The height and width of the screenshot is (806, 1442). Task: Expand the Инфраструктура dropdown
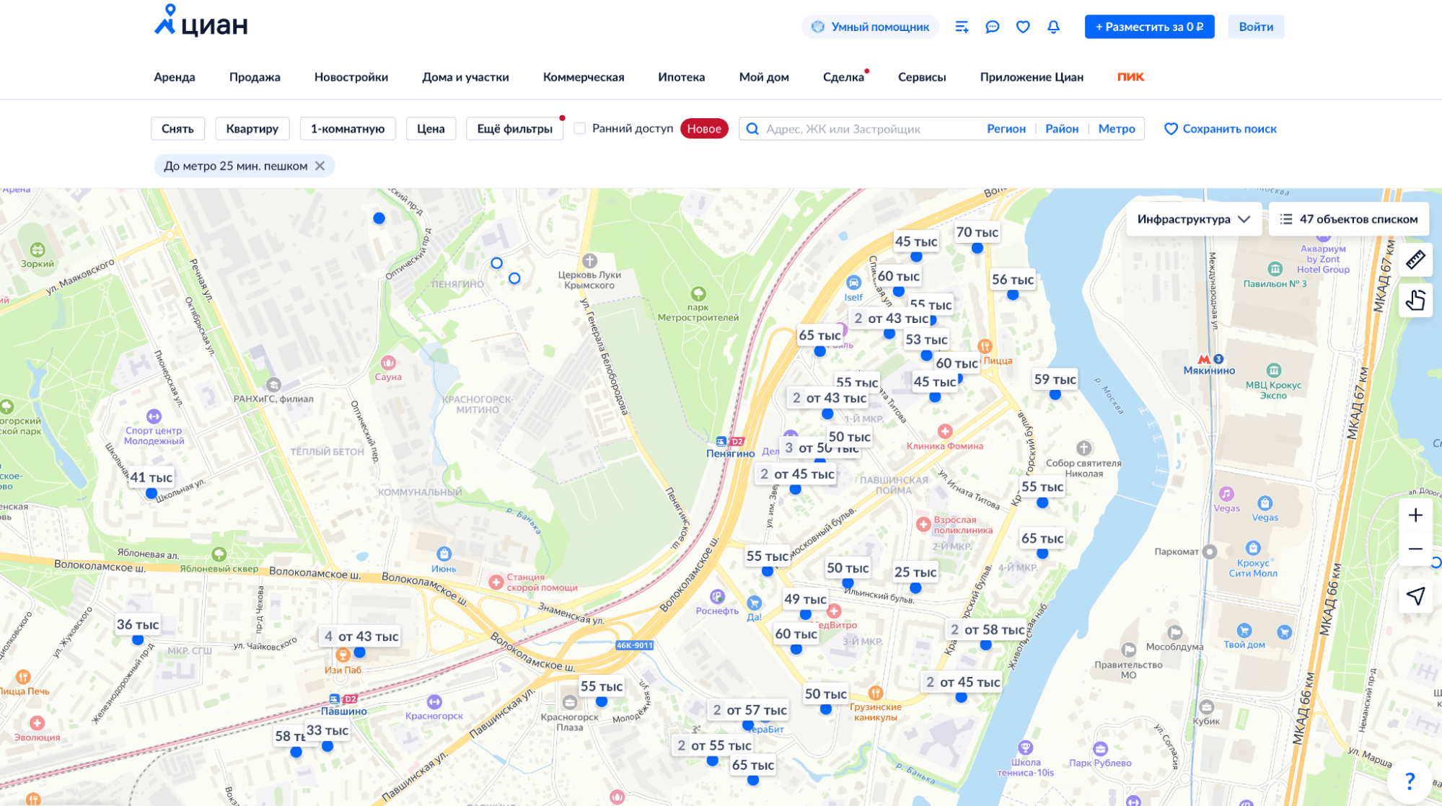[x=1193, y=219]
